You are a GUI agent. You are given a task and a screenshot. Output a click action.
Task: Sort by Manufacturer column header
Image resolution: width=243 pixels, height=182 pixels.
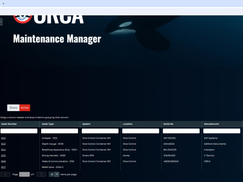pyautogui.click(x=212, y=124)
